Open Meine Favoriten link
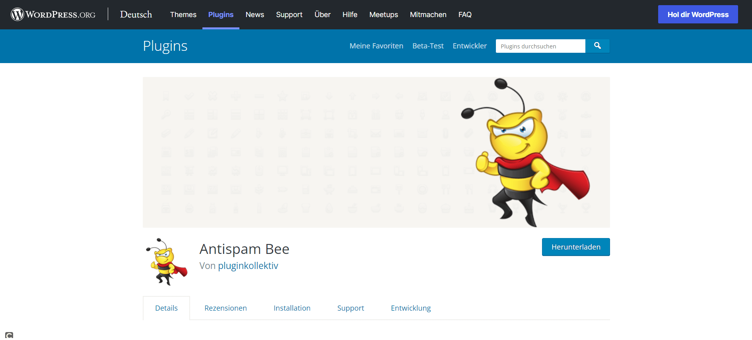Screen dimensions: 752x340 pos(376,46)
